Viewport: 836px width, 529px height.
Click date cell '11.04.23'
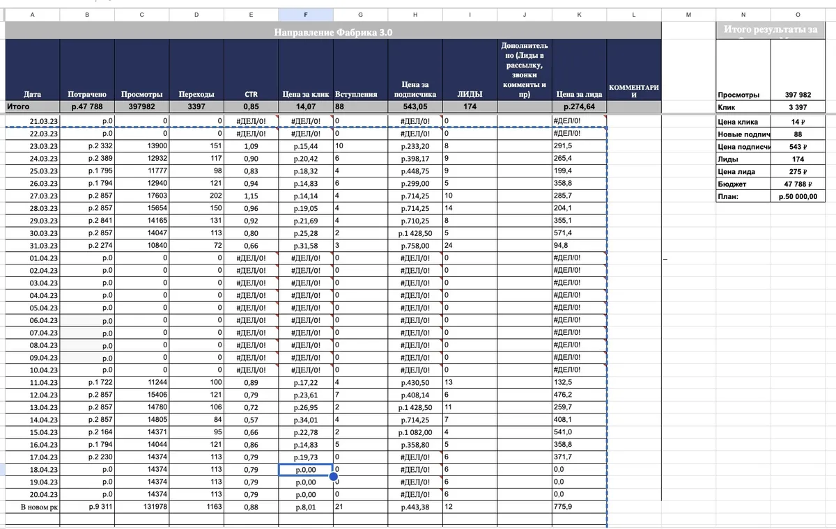click(x=32, y=382)
